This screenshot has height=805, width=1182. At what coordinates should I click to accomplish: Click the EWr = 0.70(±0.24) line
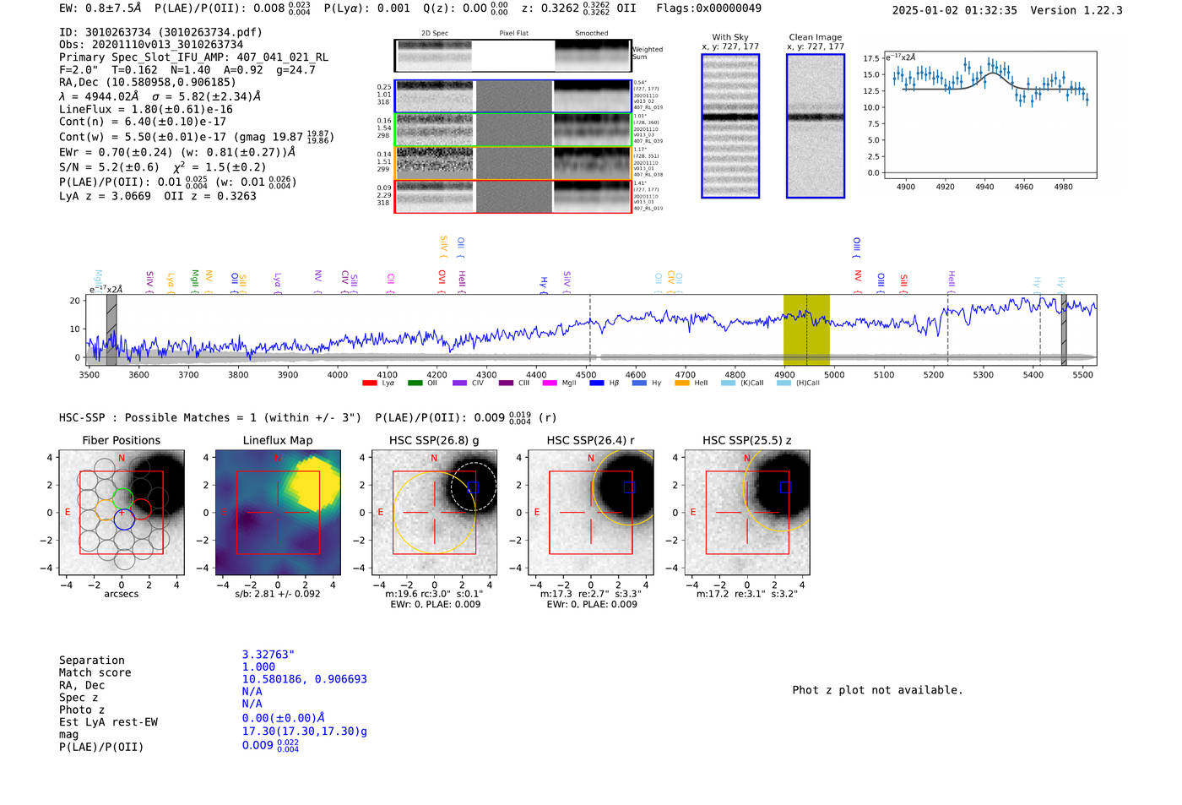coord(177,153)
